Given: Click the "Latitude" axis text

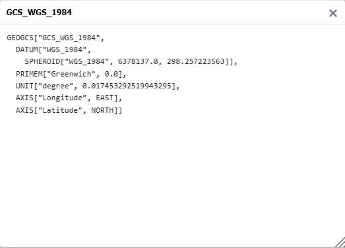Looking at the screenshot, I should click(60, 110).
